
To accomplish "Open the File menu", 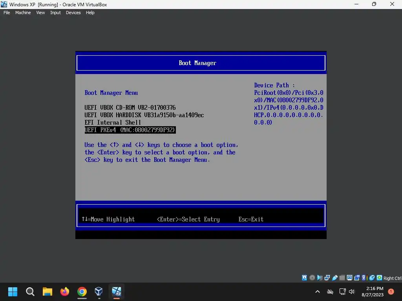I will [x=7, y=13].
